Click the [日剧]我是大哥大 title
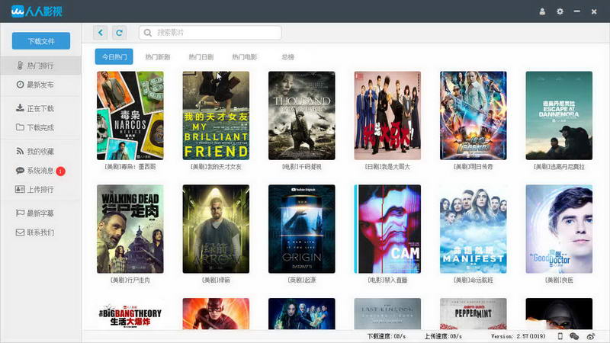The image size is (610, 343). coord(387,167)
